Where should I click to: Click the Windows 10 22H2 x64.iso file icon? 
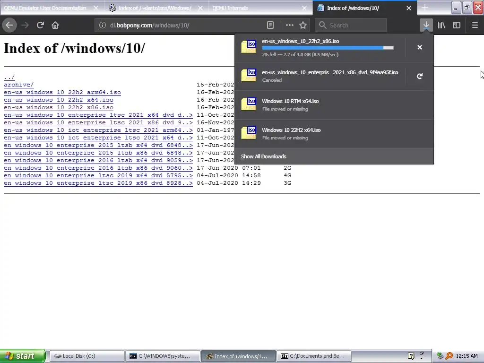click(249, 133)
